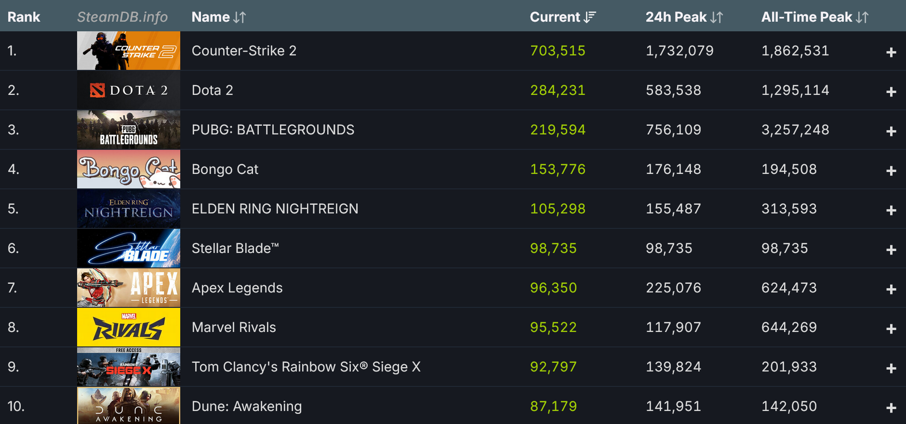
Task: Sort by the Name column sort arrows
Action: point(240,17)
